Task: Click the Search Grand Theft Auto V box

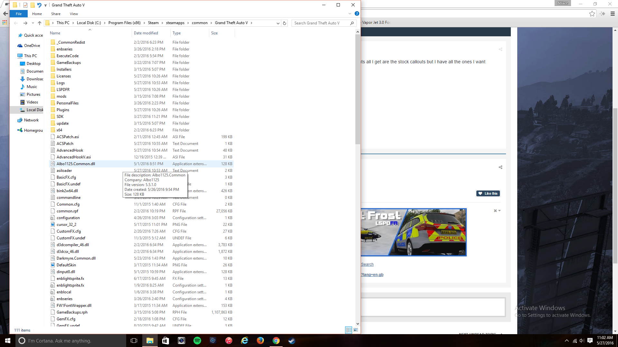Action: tap(320, 23)
